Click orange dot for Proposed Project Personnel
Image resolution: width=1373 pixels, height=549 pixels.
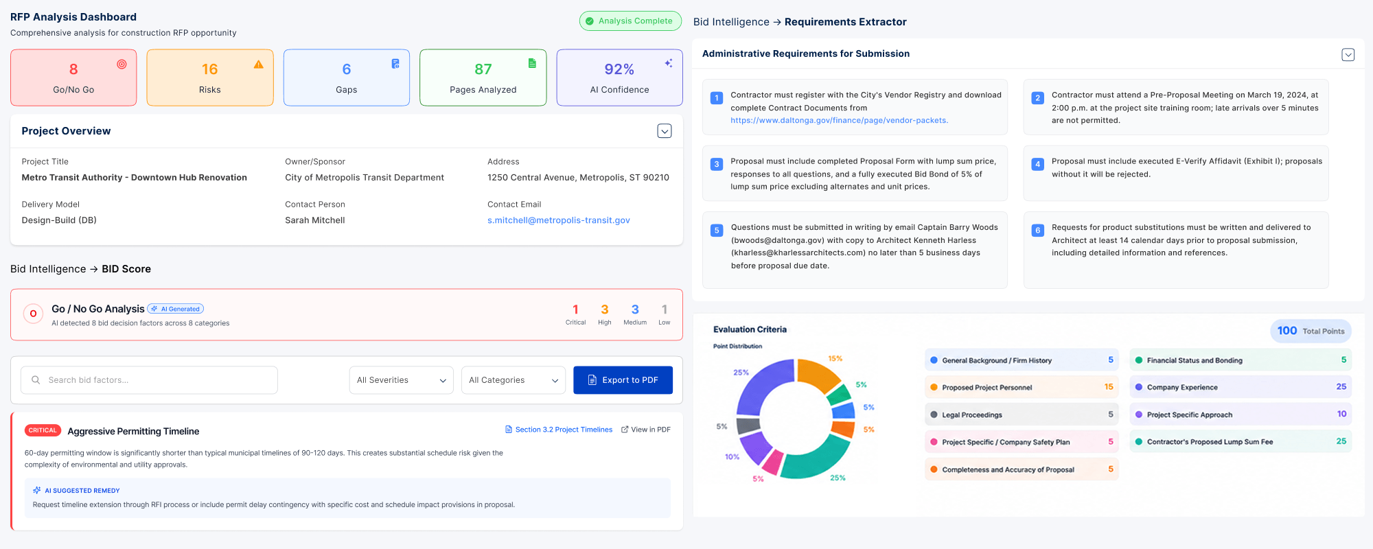[x=934, y=388]
